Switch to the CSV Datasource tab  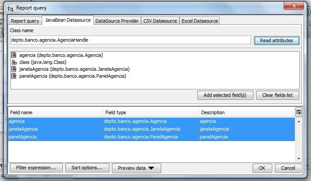point(160,21)
